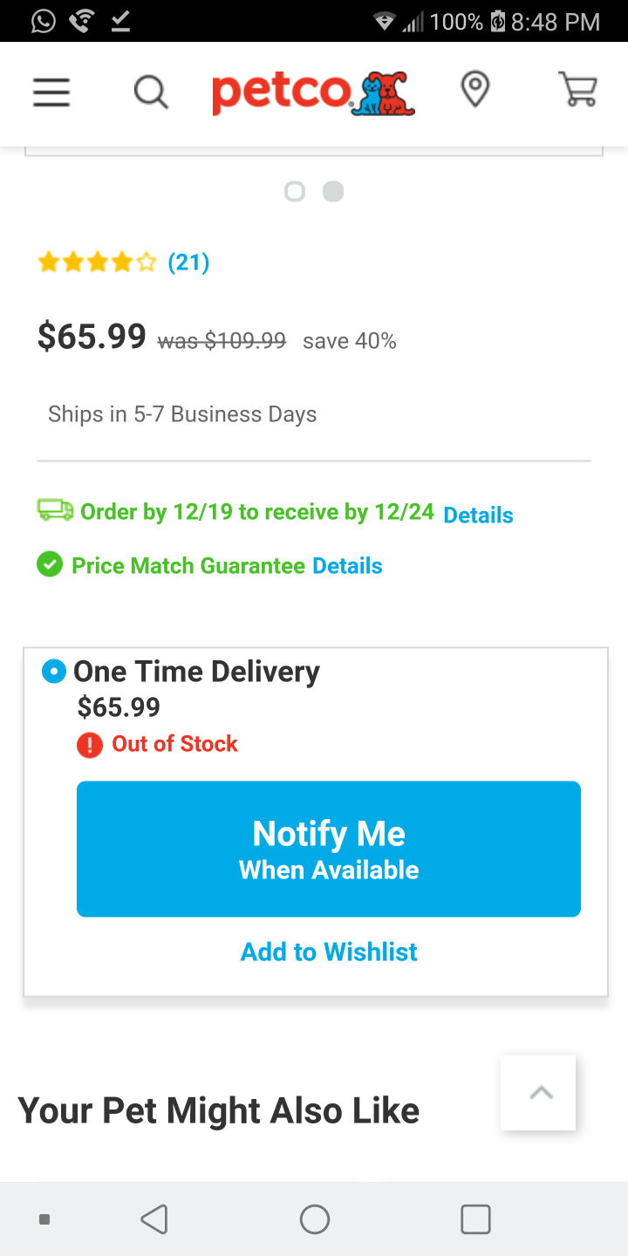Open the 21 reviews count link
Viewport: 628px width, 1256px height.
[188, 262]
